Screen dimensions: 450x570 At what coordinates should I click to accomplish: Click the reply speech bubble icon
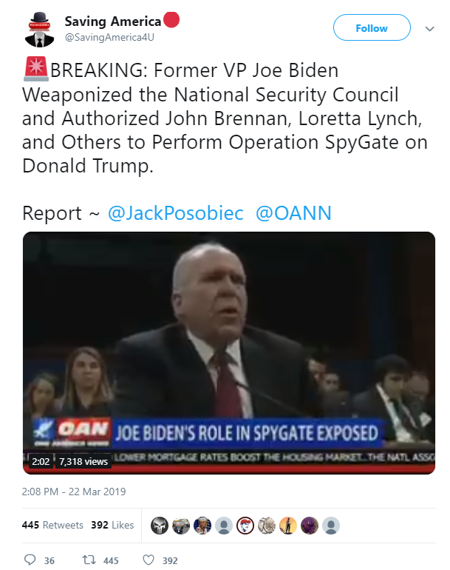30,560
